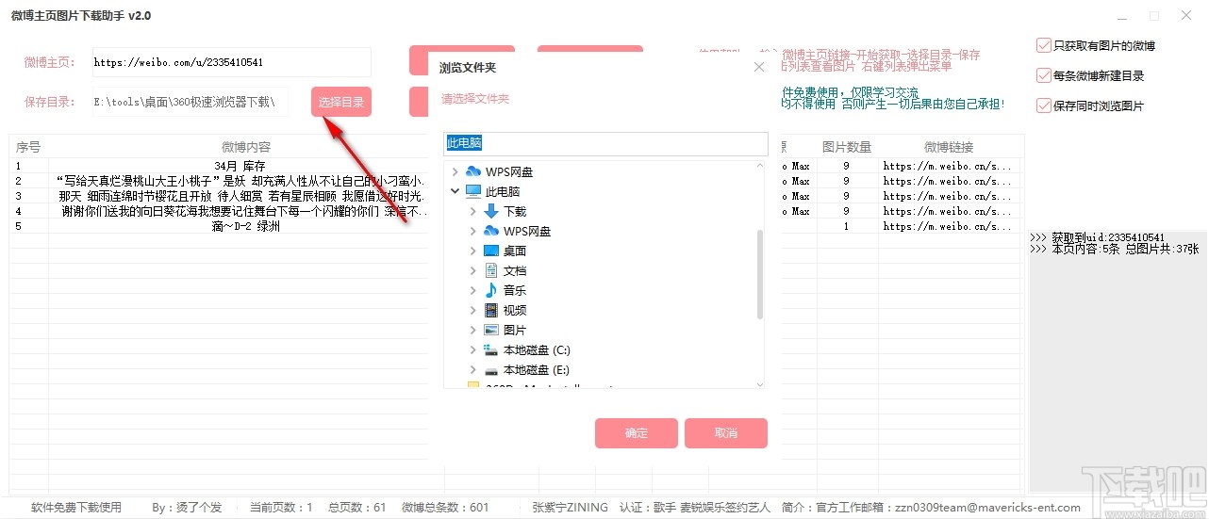The height and width of the screenshot is (519, 1209).
Task: Click the 微博主页 URL input field
Action: click(x=232, y=62)
